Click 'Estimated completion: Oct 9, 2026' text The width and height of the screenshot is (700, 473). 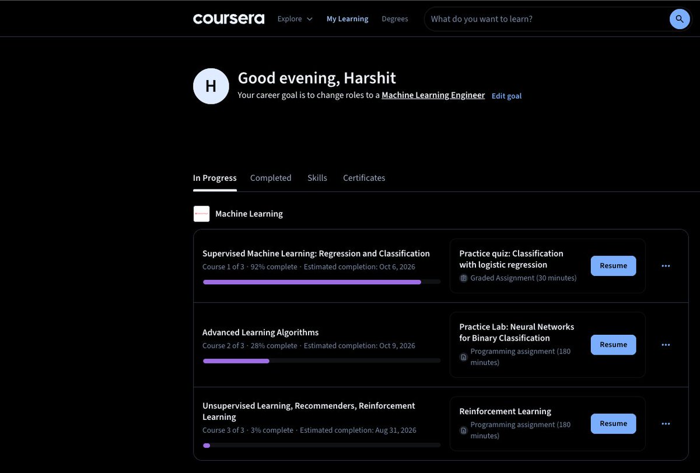pos(359,346)
